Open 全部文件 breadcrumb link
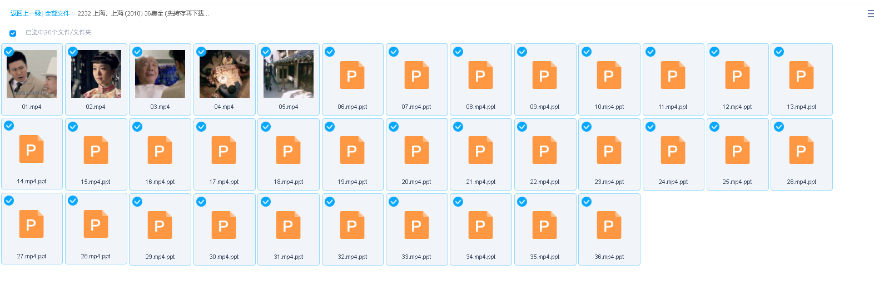The width and height of the screenshot is (874, 305). [57, 13]
